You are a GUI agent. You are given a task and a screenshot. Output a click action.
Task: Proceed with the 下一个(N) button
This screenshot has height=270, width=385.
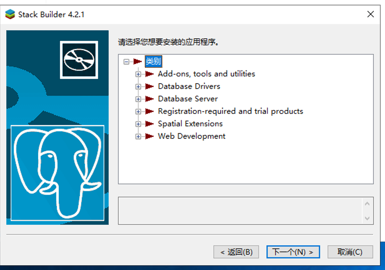click(293, 252)
